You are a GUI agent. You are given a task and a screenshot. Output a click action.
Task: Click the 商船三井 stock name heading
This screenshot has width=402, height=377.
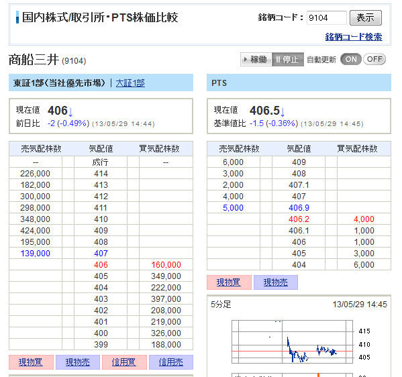click(x=34, y=60)
